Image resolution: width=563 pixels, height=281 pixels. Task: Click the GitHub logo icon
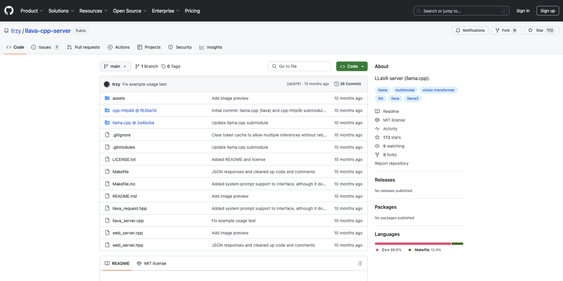[x=9, y=11]
